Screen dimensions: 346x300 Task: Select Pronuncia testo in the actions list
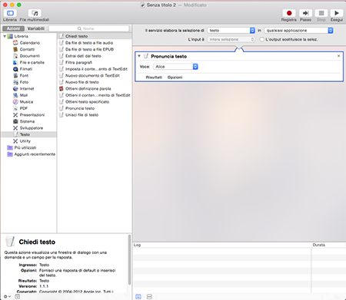click(80, 108)
